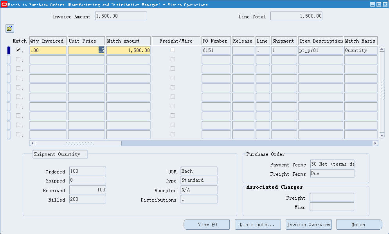Select the current record indicator of first row

pos(9,50)
